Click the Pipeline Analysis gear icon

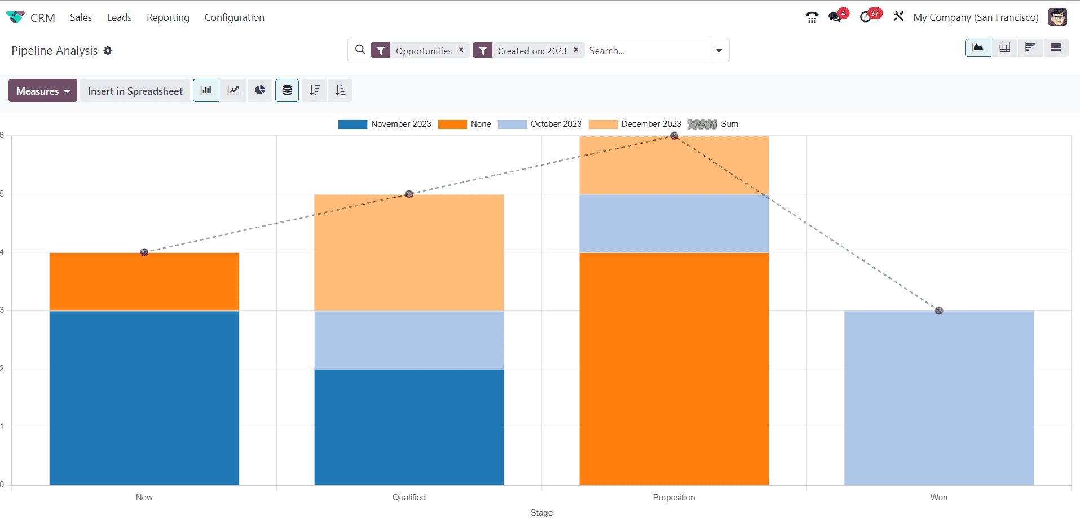(108, 51)
